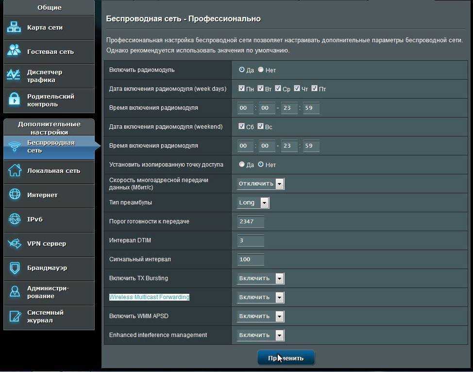
Task: Click the Интервал DTIM label
Action: (x=130, y=240)
